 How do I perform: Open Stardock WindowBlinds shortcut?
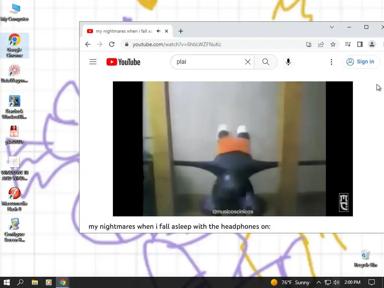click(x=15, y=107)
